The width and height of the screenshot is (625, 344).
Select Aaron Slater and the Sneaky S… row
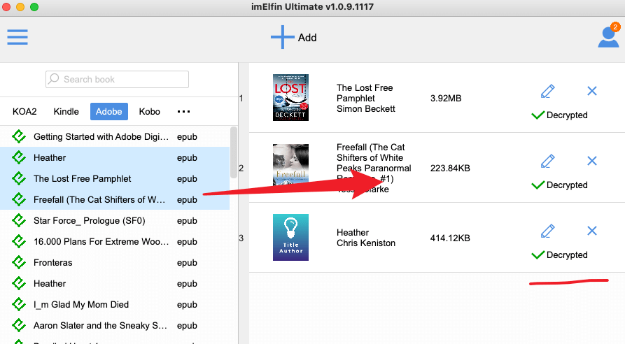click(x=115, y=326)
